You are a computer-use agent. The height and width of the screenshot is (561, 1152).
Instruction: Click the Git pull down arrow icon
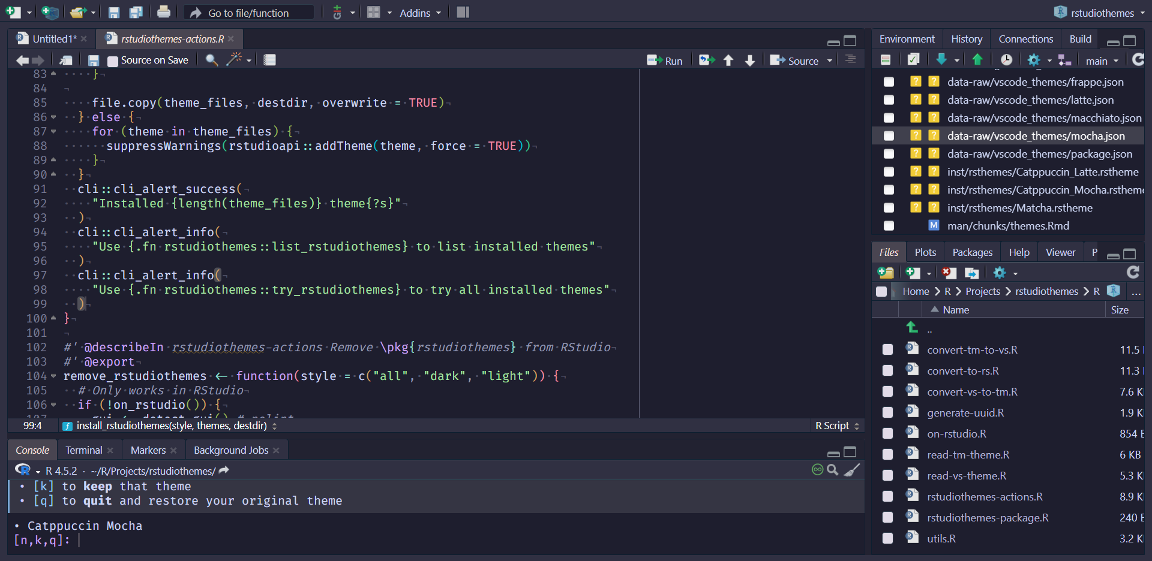[x=941, y=59]
